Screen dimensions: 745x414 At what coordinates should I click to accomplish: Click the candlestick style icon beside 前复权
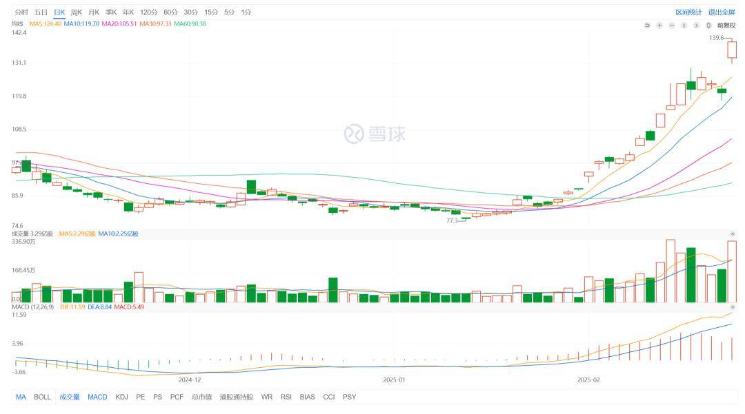coord(708,25)
